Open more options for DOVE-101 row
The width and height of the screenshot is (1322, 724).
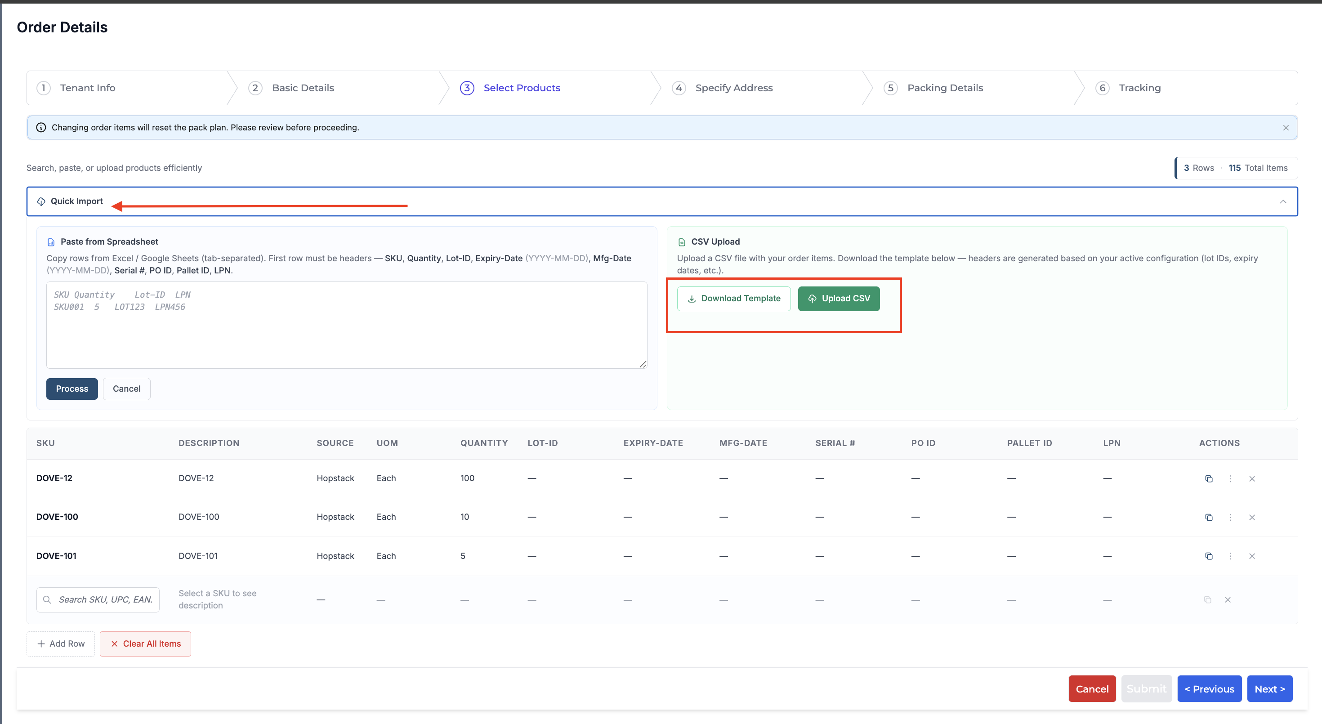pyautogui.click(x=1230, y=556)
